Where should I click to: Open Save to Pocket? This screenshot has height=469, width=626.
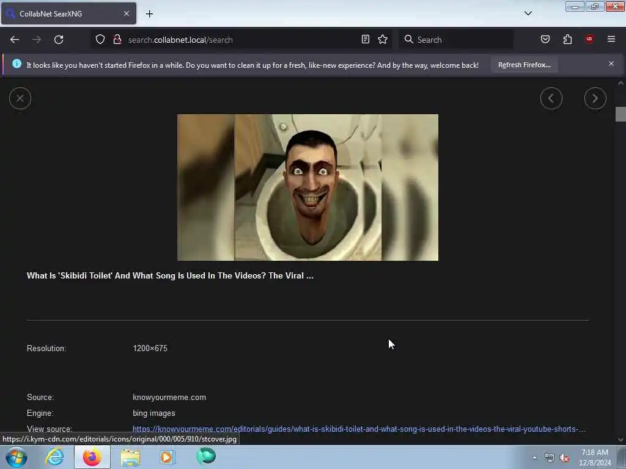click(545, 39)
